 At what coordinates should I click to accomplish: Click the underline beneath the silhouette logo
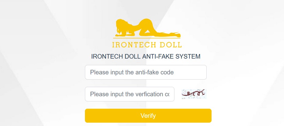click(x=146, y=38)
